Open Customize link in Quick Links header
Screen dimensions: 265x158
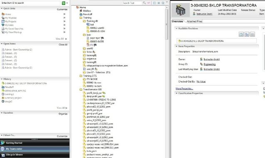pos(62,10)
